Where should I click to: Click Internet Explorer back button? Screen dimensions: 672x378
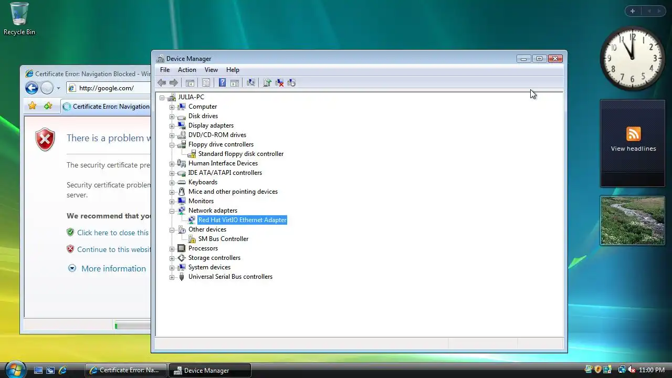(31, 88)
